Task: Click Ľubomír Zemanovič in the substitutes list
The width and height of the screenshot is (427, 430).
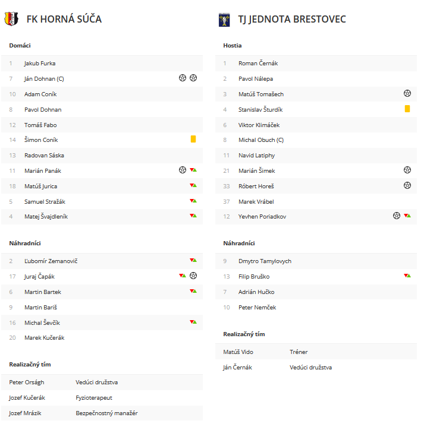Action: click(x=51, y=261)
